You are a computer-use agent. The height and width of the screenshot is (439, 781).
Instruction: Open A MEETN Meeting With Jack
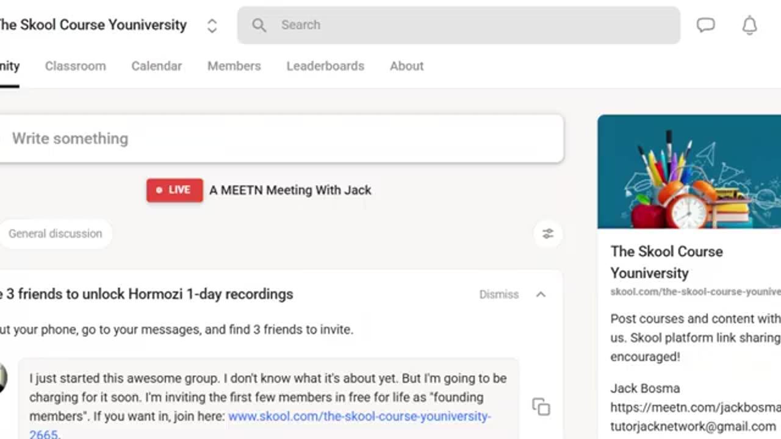[x=290, y=190]
